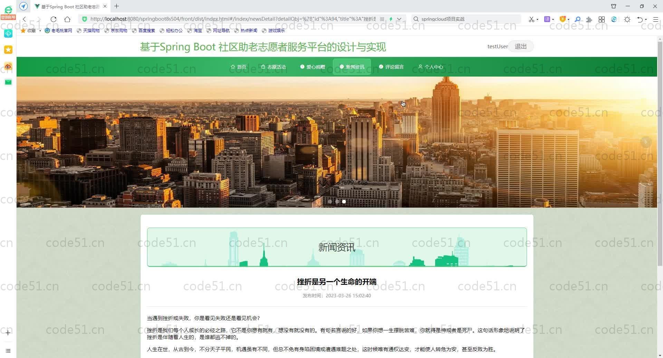The height and width of the screenshot is (358, 663).
Task: Toggle the sun brightness/night mode icon
Action: coord(627,19)
